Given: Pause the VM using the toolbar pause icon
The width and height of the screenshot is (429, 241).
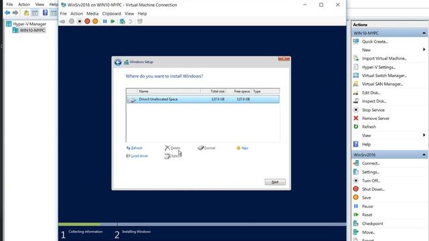Looking at the screenshot, I should [105, 21].
